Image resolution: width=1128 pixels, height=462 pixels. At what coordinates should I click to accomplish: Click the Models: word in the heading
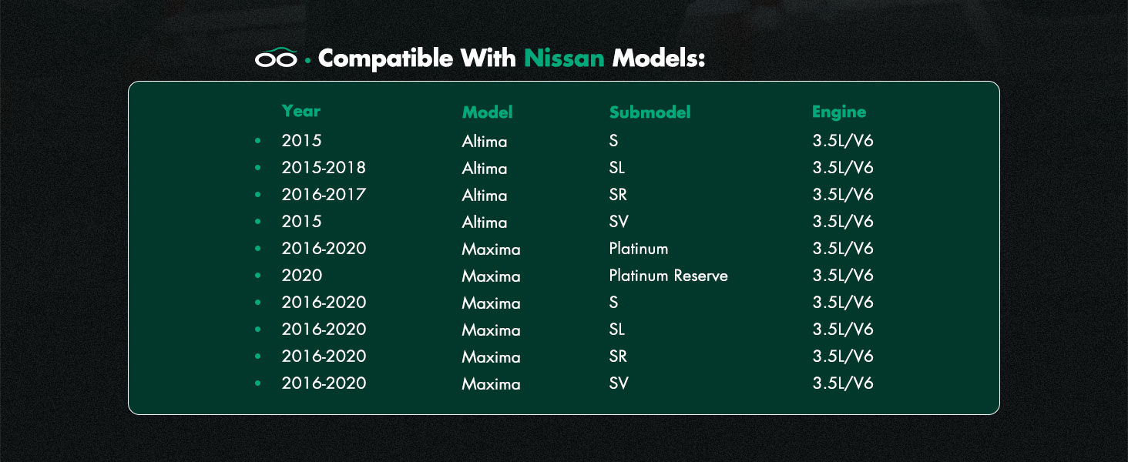(659, 59)
